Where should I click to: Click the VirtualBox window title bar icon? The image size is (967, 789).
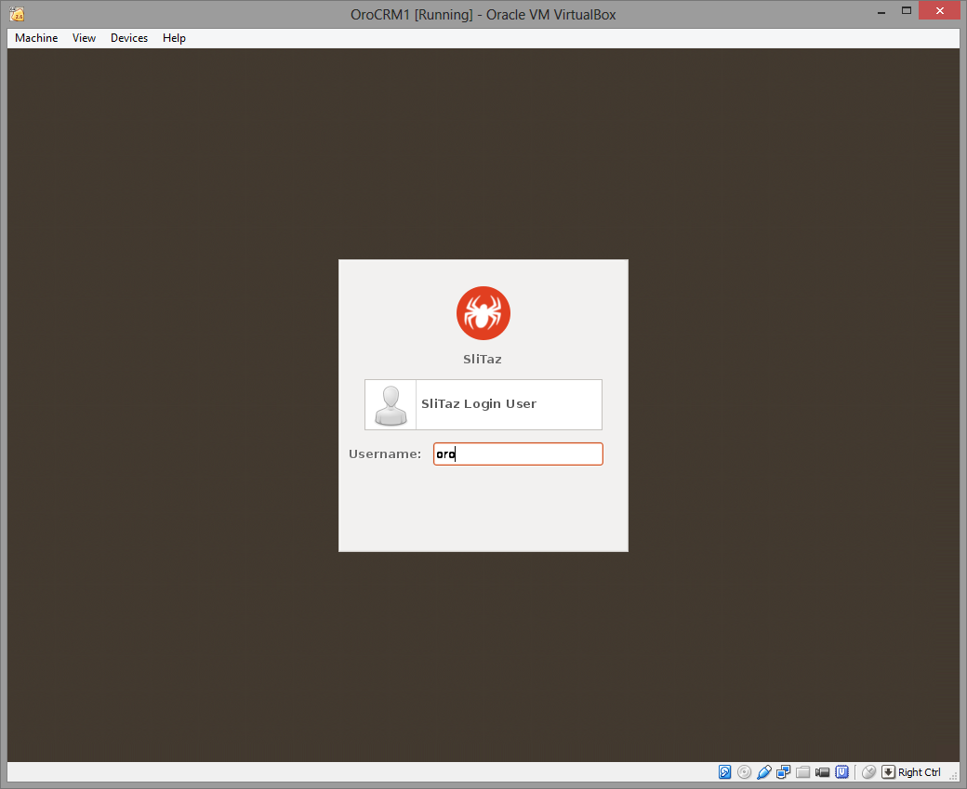(18, 14)
